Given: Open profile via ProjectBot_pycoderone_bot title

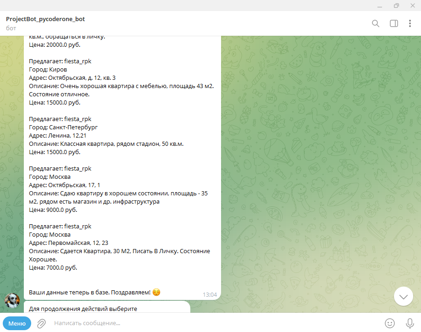Looking at the screenshot, I should tap(45, 19).
